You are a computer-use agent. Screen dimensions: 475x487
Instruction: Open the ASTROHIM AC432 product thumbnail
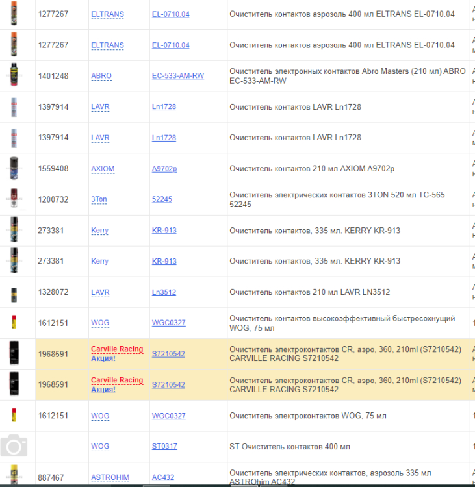pyautogui.click(x=14, y=476)
